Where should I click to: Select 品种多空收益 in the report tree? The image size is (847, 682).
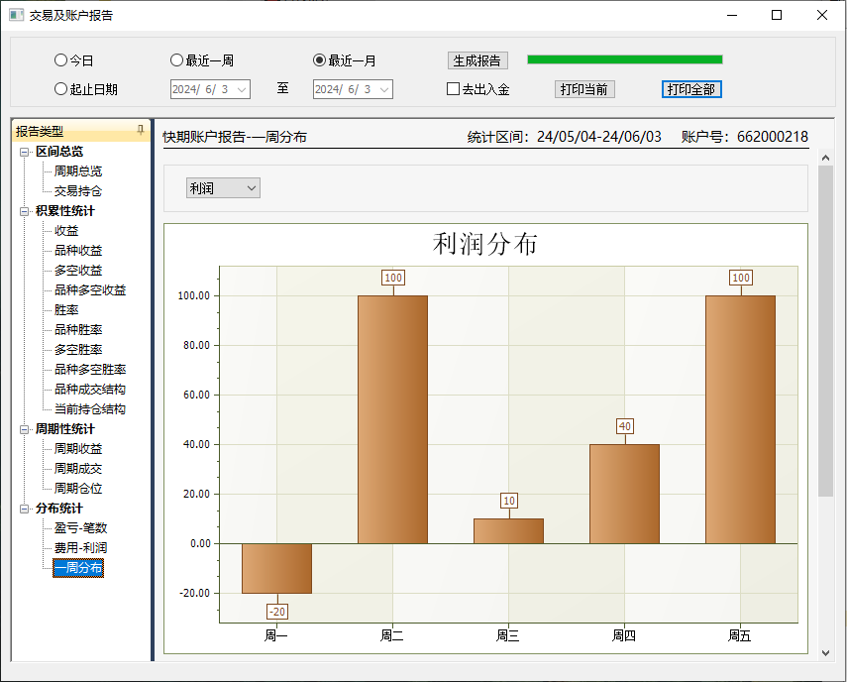(90, 290)
